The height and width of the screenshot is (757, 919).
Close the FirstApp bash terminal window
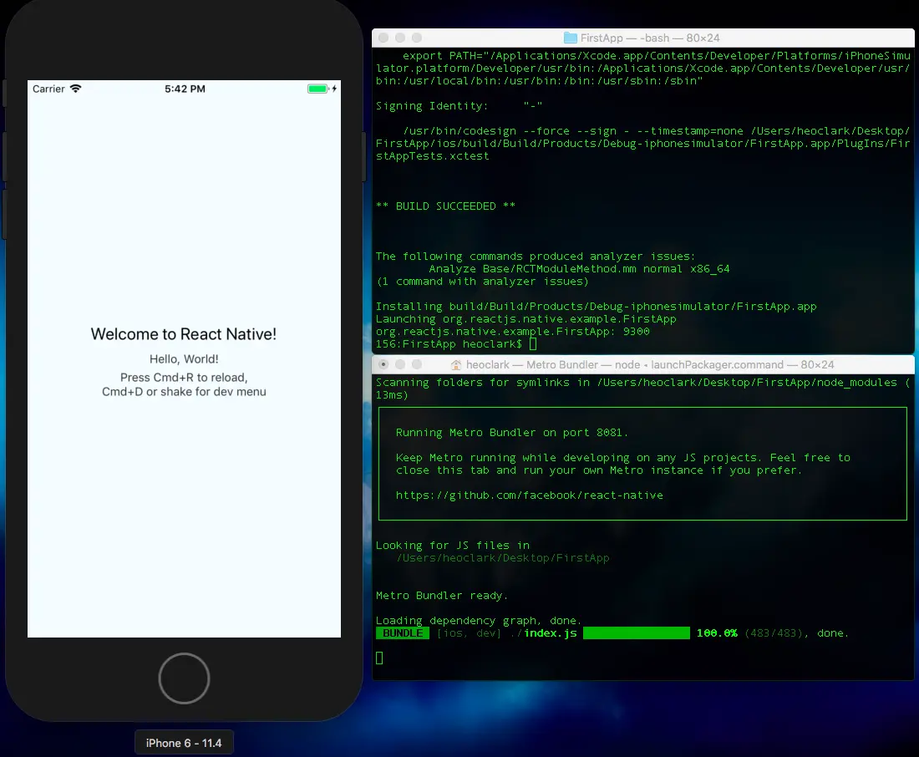(383, 38)
